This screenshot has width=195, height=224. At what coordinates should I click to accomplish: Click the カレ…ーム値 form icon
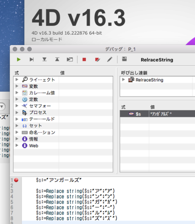[25, 93]
